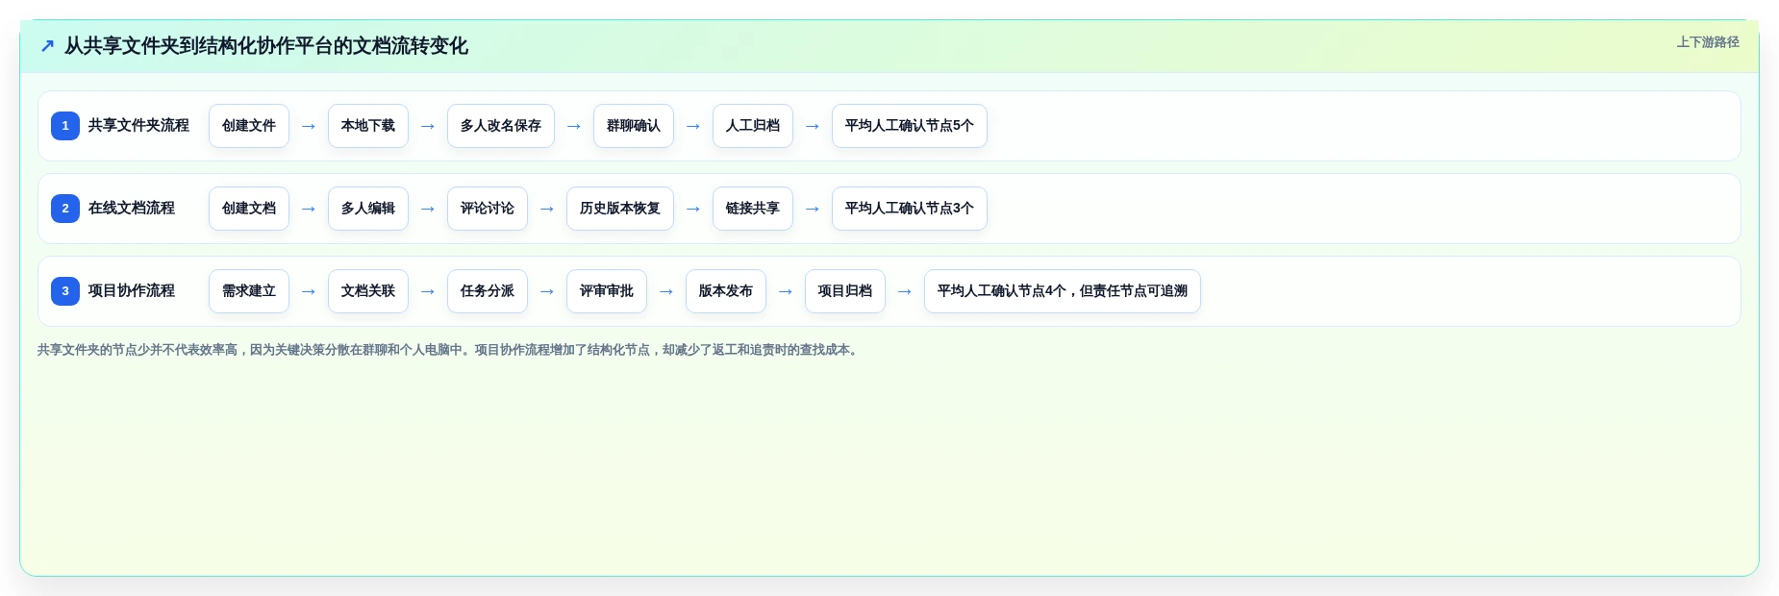Click the 平均人工确认节点4个,但责任节点可追溯 chip

click(x=1063, y=291)
